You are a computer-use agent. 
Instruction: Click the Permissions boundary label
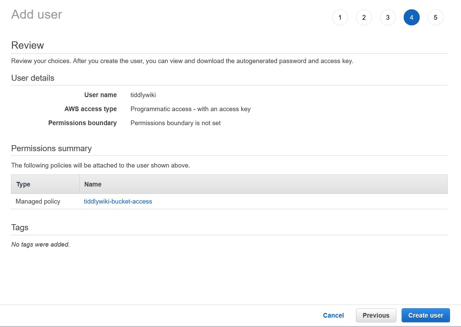click(82, 123)
